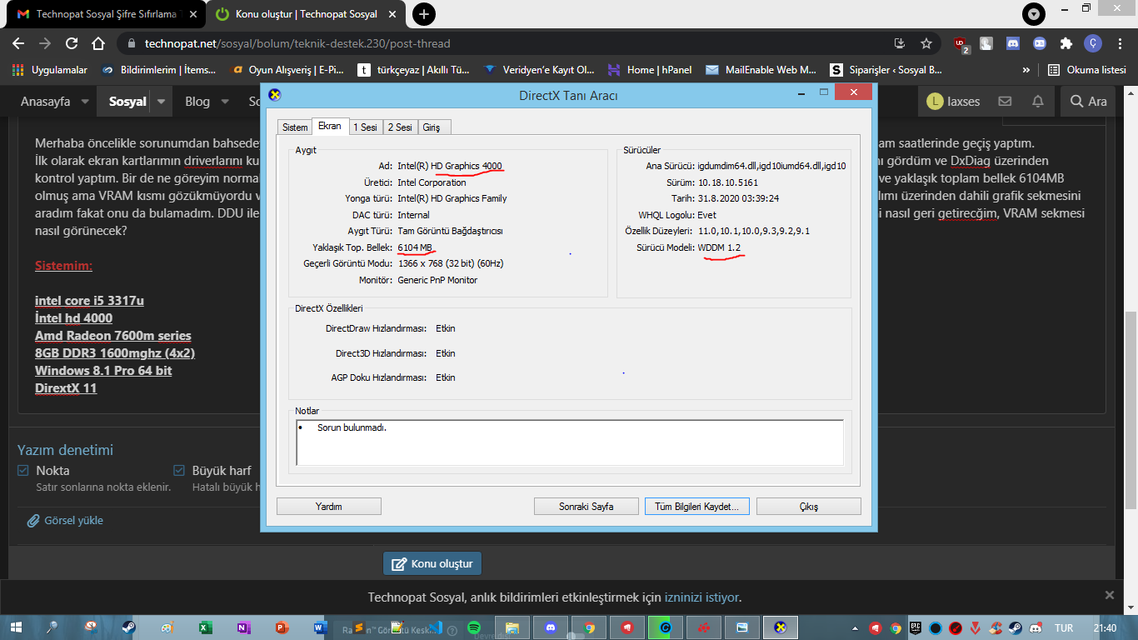Open the Chrome Extensions puzzle menu
The height and width of the screenshot is (640, 1138).
pyautogui.click(x=1066, y=43)
